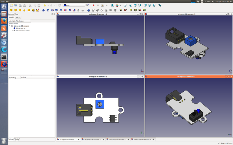Click the Fit all zoom icon
233x145 pixels.
coord(112,5)
